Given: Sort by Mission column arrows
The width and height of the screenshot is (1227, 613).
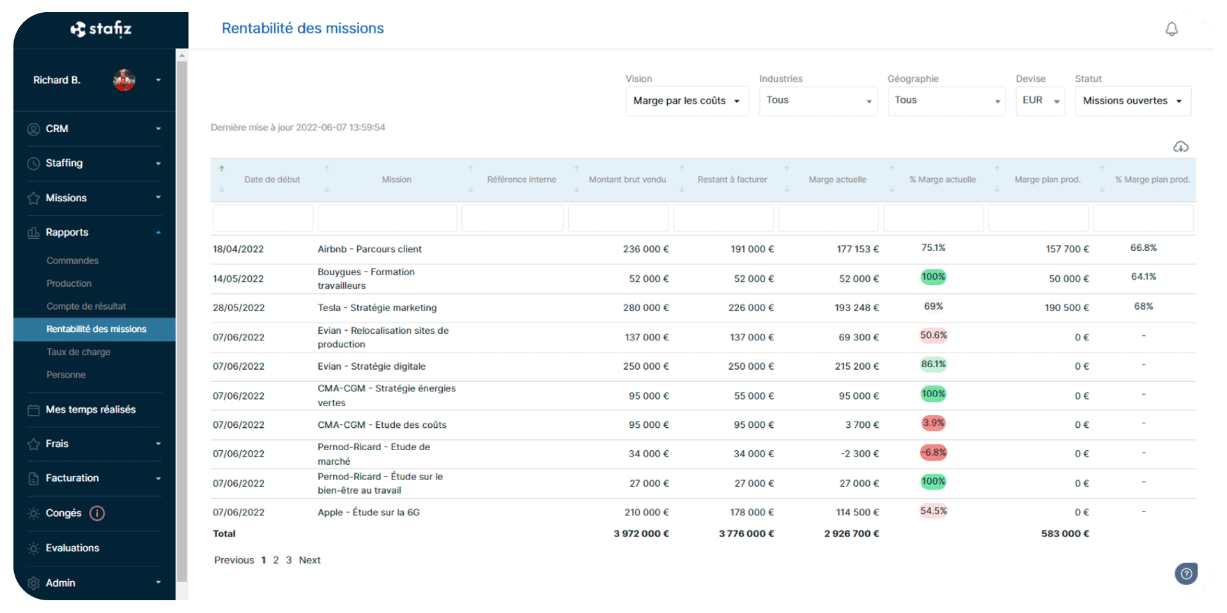Looking at the screenshot, I should 327,179.
